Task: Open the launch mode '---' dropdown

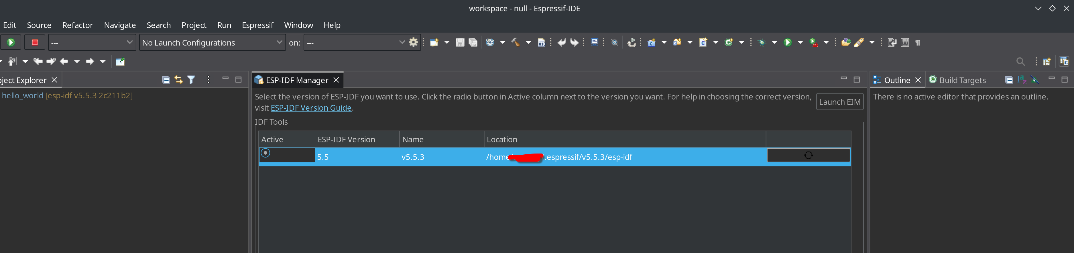Action: [x=92, y=42]
